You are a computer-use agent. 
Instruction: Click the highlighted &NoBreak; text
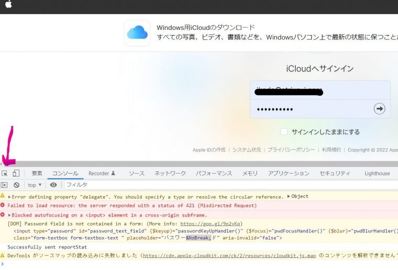pos(198,238)
